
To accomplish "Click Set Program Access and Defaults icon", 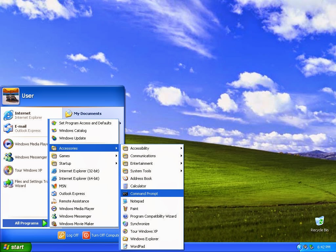I will pyautogui.click(x=54, y=123).
